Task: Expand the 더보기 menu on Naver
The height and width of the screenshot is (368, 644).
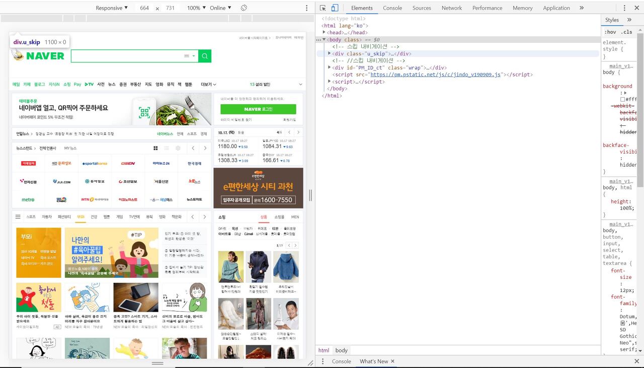Action: tap(208, 84)
